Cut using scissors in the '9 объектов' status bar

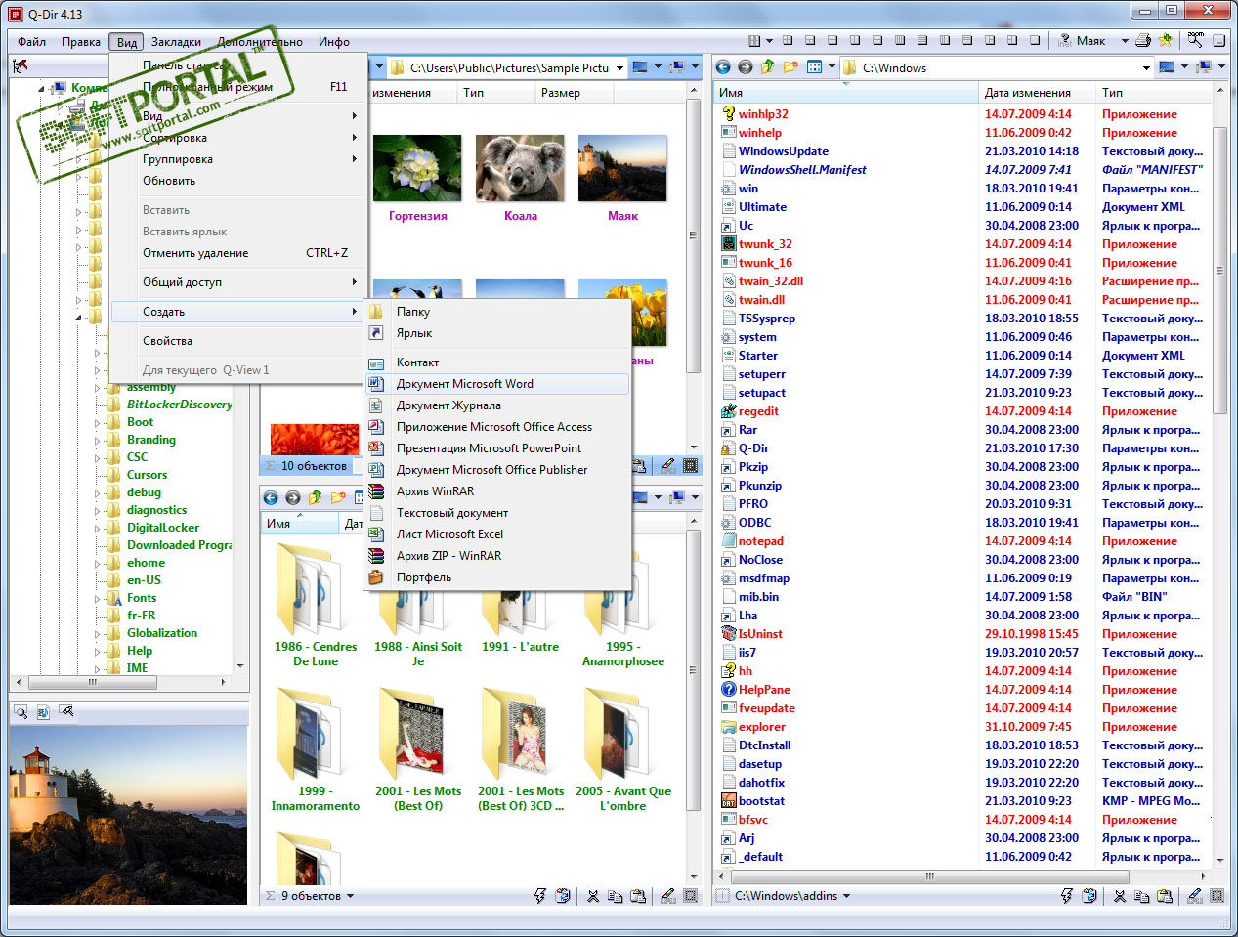pos(592,895)
